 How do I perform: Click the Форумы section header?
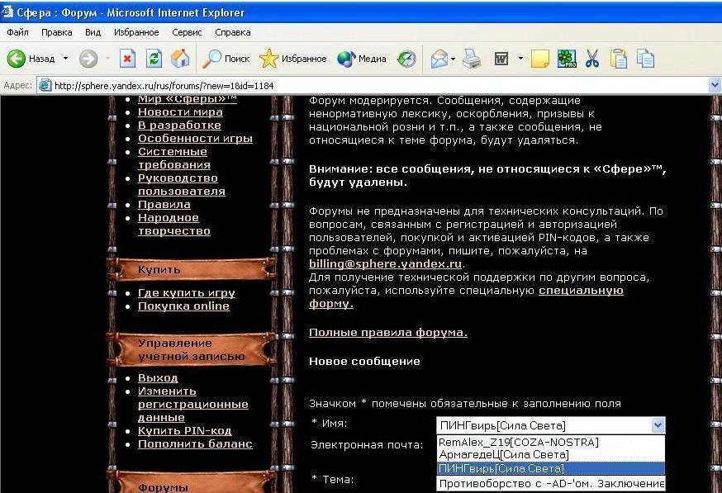pyautogui.click(x=192, y=482)
